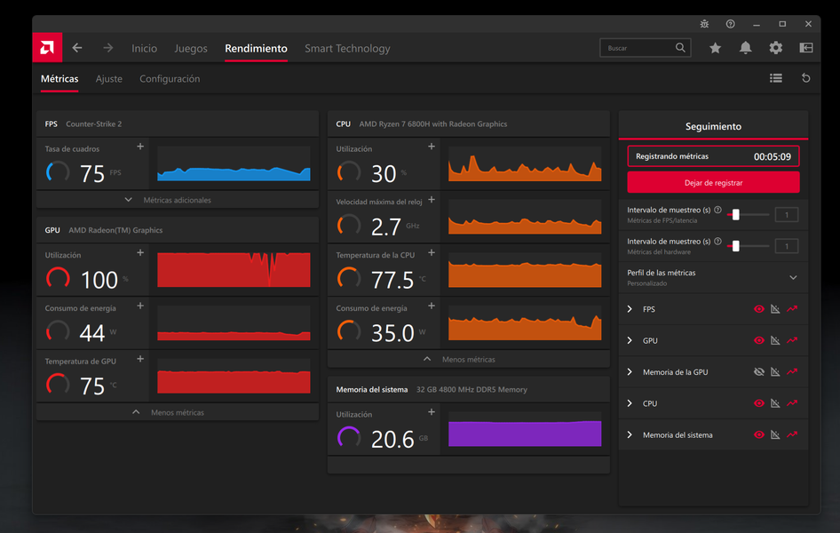Reset metrics with the undo arrow icon
Image resolution: width=840 pixels, height=533 pixels.
[x=806, y=78]
